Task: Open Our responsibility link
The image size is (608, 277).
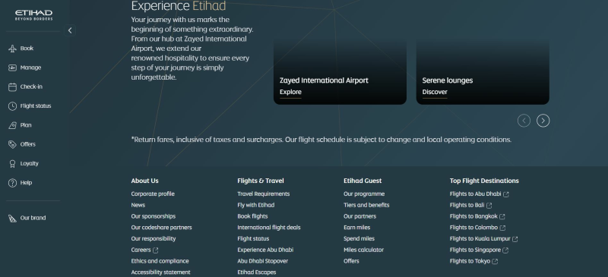Action: (154, 238)
